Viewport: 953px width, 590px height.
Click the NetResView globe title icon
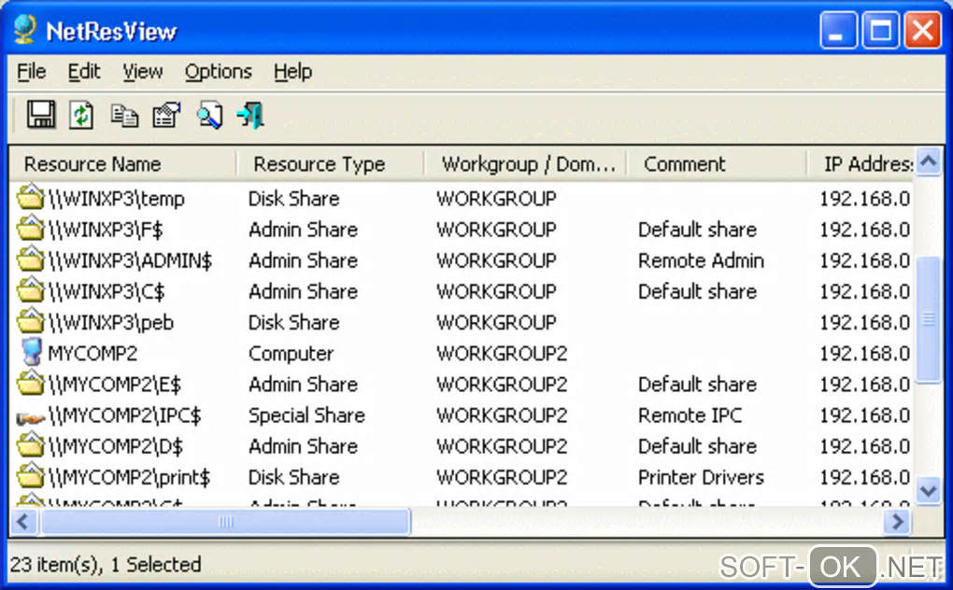[x=25, y=29]
